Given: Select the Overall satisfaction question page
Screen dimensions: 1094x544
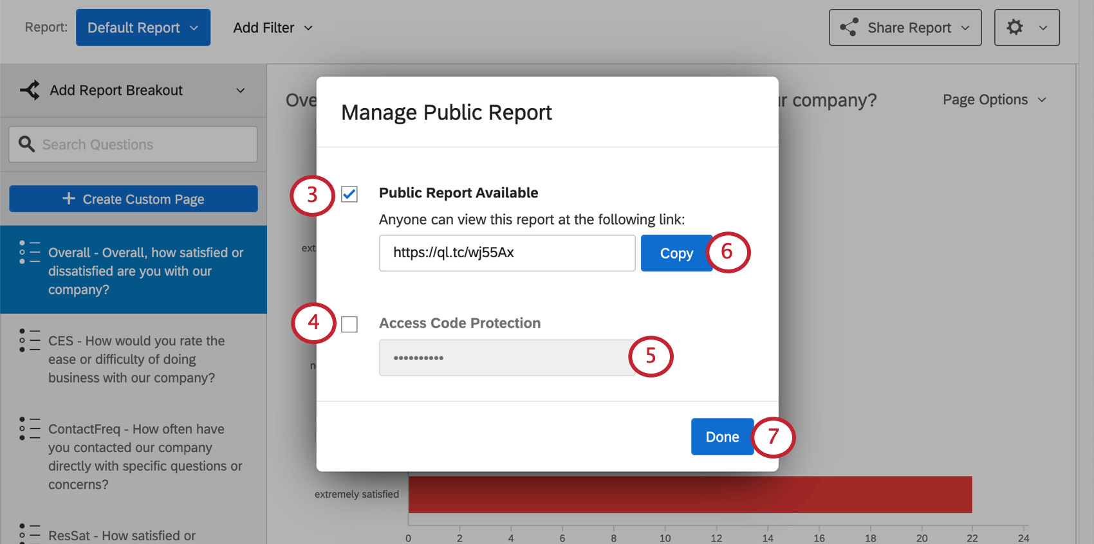Looking at the screenshot, I should tap(134, 270).
